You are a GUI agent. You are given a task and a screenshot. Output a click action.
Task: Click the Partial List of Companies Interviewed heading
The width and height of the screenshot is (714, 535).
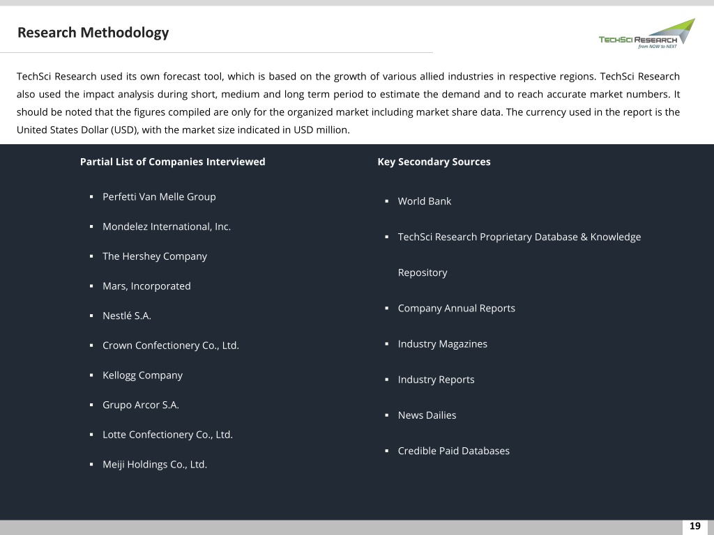click(x=173, y=162)
